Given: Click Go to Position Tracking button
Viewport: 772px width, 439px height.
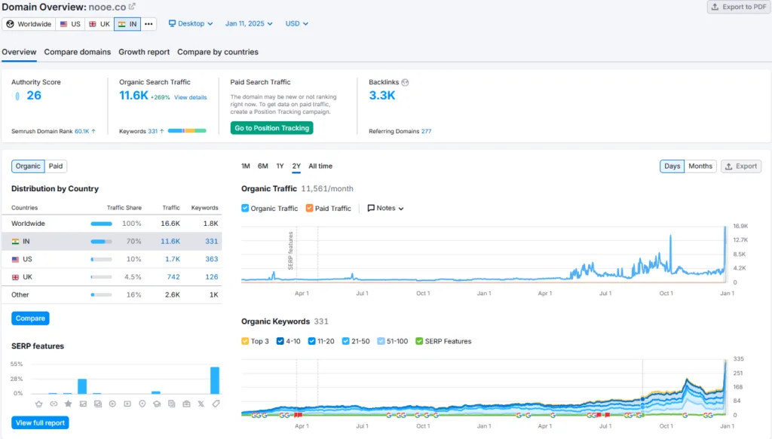Looking at the screenshot, I should (x=271, y=128).
